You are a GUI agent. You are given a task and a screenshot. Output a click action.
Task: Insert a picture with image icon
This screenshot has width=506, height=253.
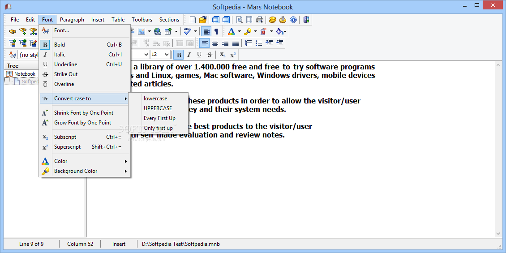(x=142, y=31)
